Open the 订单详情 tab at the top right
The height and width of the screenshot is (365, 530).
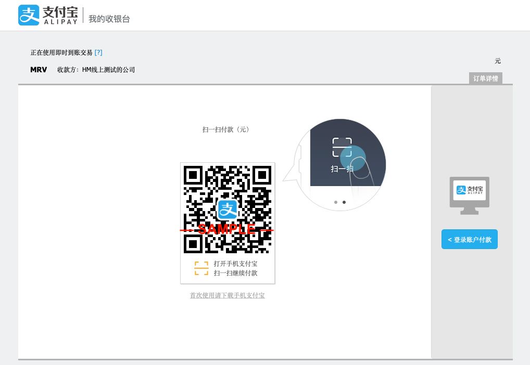485,79
